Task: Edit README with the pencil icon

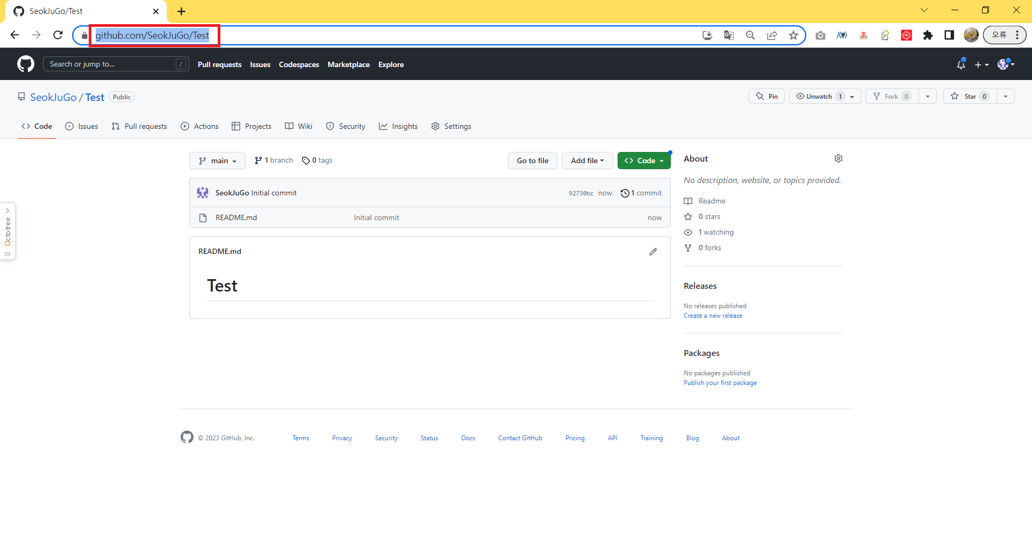Action: pos(653,252)
